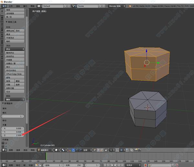Click the OpenGL render image icon

coord(136,150)
